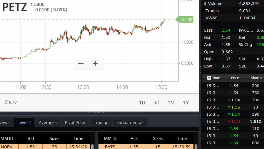This screenshot has height=149, width=264.
Task: Click the arrow on the vertical splitter
Action: tap(200, 66)
